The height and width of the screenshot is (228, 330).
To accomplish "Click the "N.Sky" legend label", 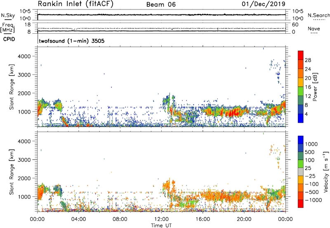I will tap(8, 15).
